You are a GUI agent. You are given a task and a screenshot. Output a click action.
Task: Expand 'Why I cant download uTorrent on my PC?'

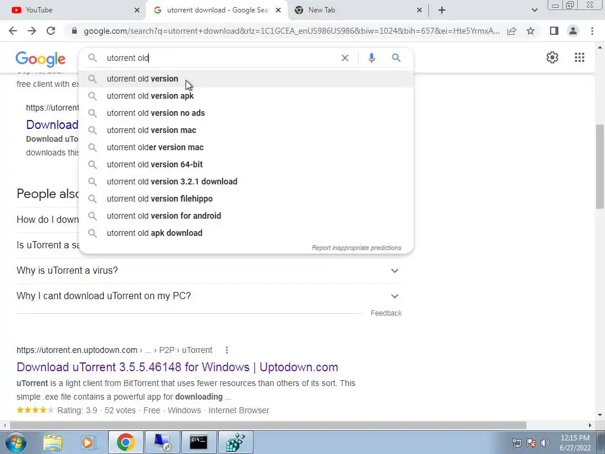pyautogui.click(x=209, y=296)
